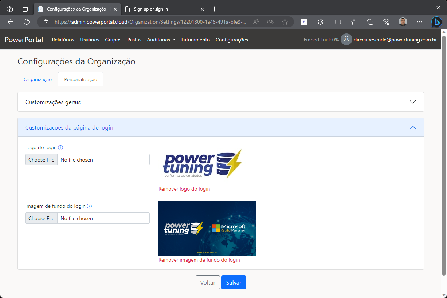Click the info icon beside Imagem de fundo do login
Viewport: 447px width, 298px height.
pyautogui.click(x=89, y=206)
